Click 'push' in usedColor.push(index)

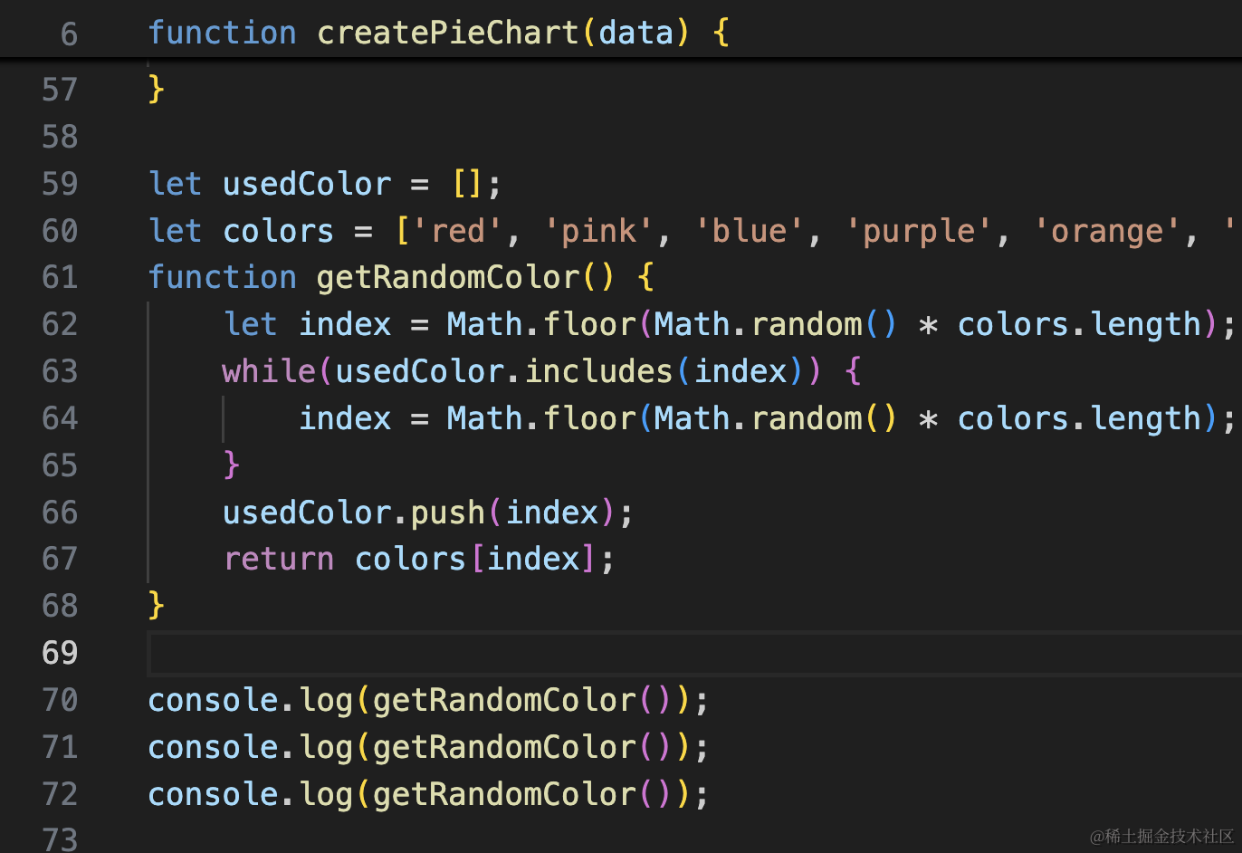[448, 513]
